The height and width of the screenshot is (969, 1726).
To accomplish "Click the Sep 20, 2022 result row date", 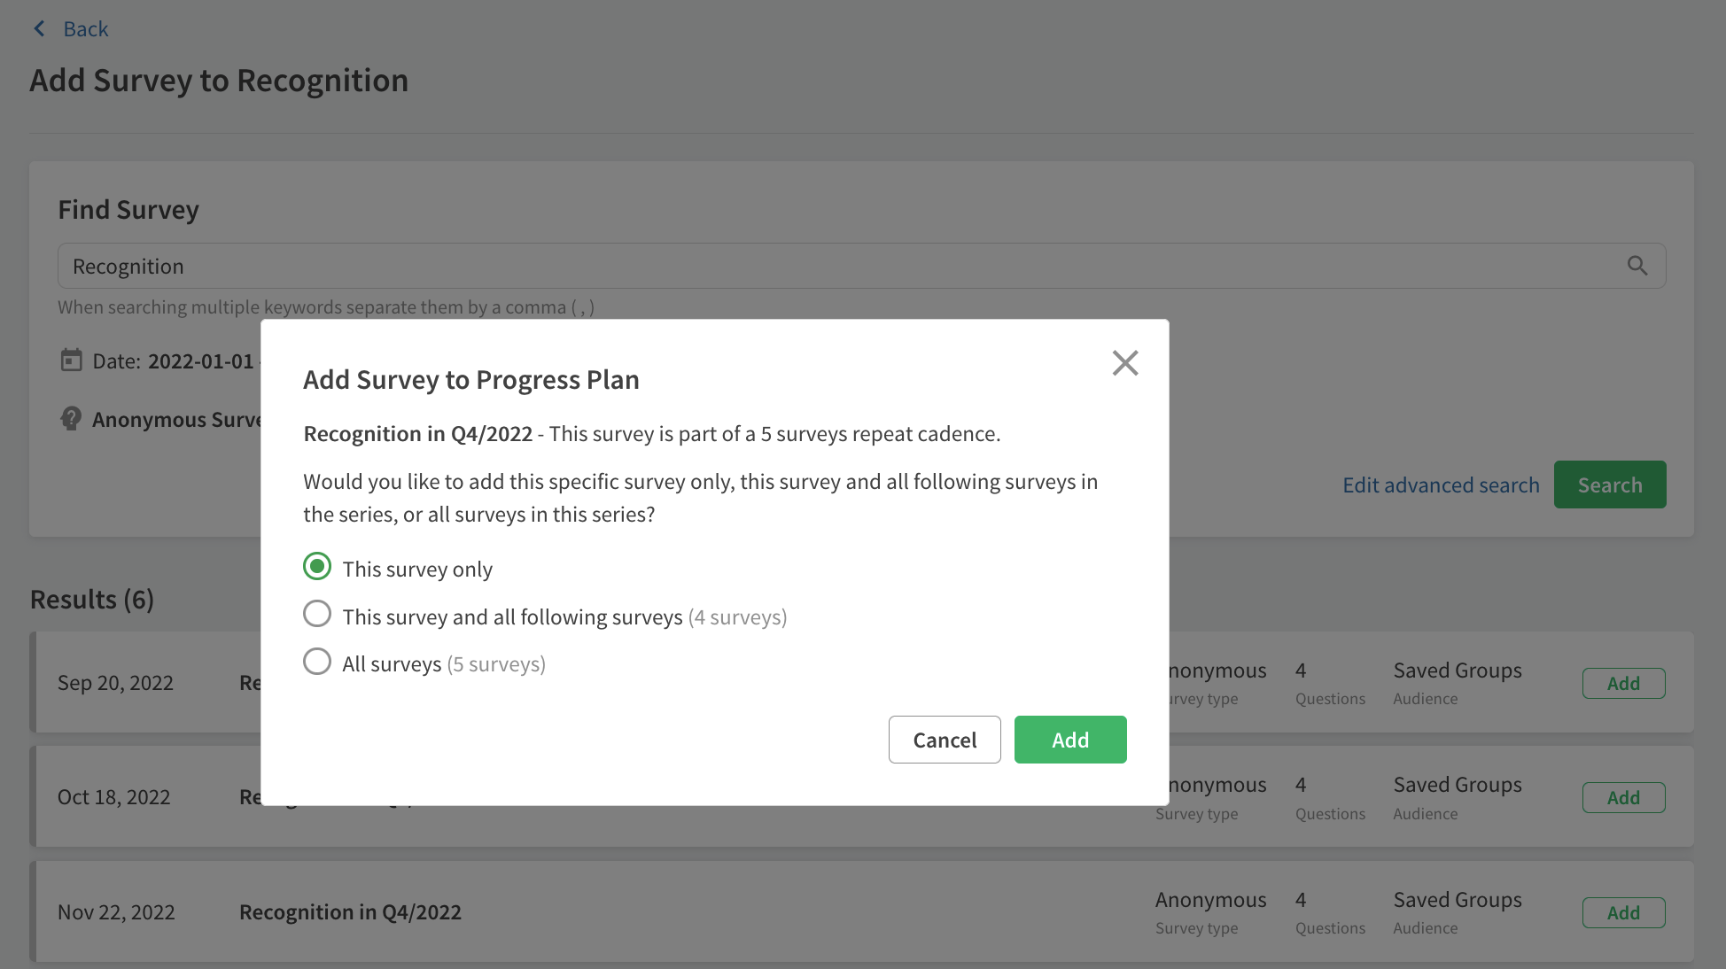I will pos(115,683).
